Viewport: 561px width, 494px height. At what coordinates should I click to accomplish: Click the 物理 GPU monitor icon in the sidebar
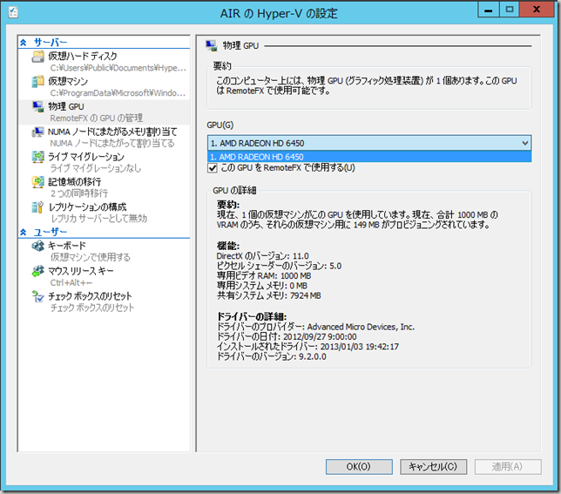[x=38, y=106]
